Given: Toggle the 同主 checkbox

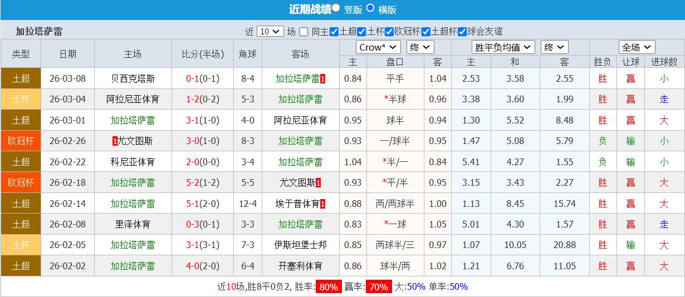Looking at the screenshot, I should (304, 32).
